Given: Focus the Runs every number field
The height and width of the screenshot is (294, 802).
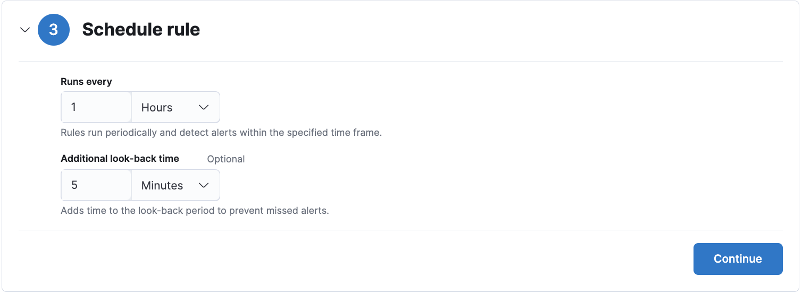Looking at the screenshot, I should tap(96, 107).
